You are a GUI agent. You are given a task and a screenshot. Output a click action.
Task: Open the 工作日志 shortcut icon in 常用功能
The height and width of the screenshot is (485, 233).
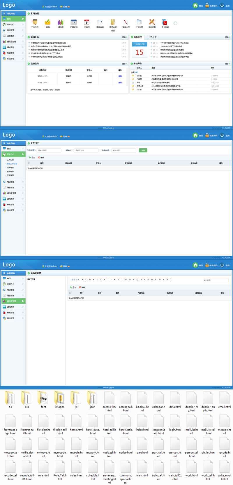click(x=35, y=22)
